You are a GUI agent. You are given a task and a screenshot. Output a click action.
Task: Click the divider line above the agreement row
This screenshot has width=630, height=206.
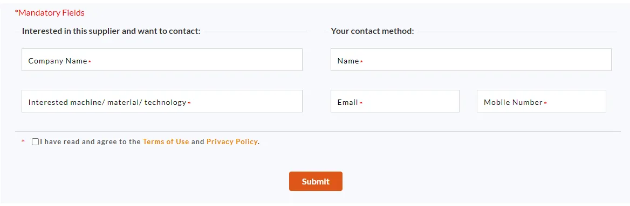(x=318, y=131)
